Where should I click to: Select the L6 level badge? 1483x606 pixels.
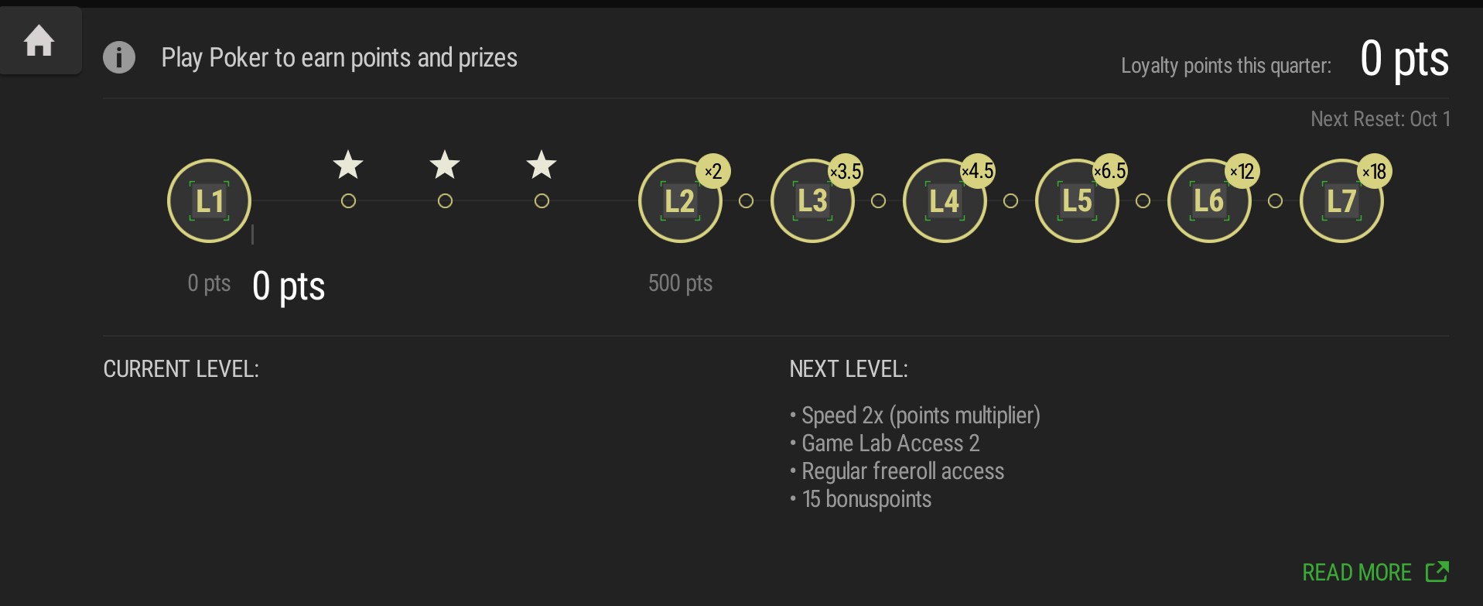[1208, 201]
